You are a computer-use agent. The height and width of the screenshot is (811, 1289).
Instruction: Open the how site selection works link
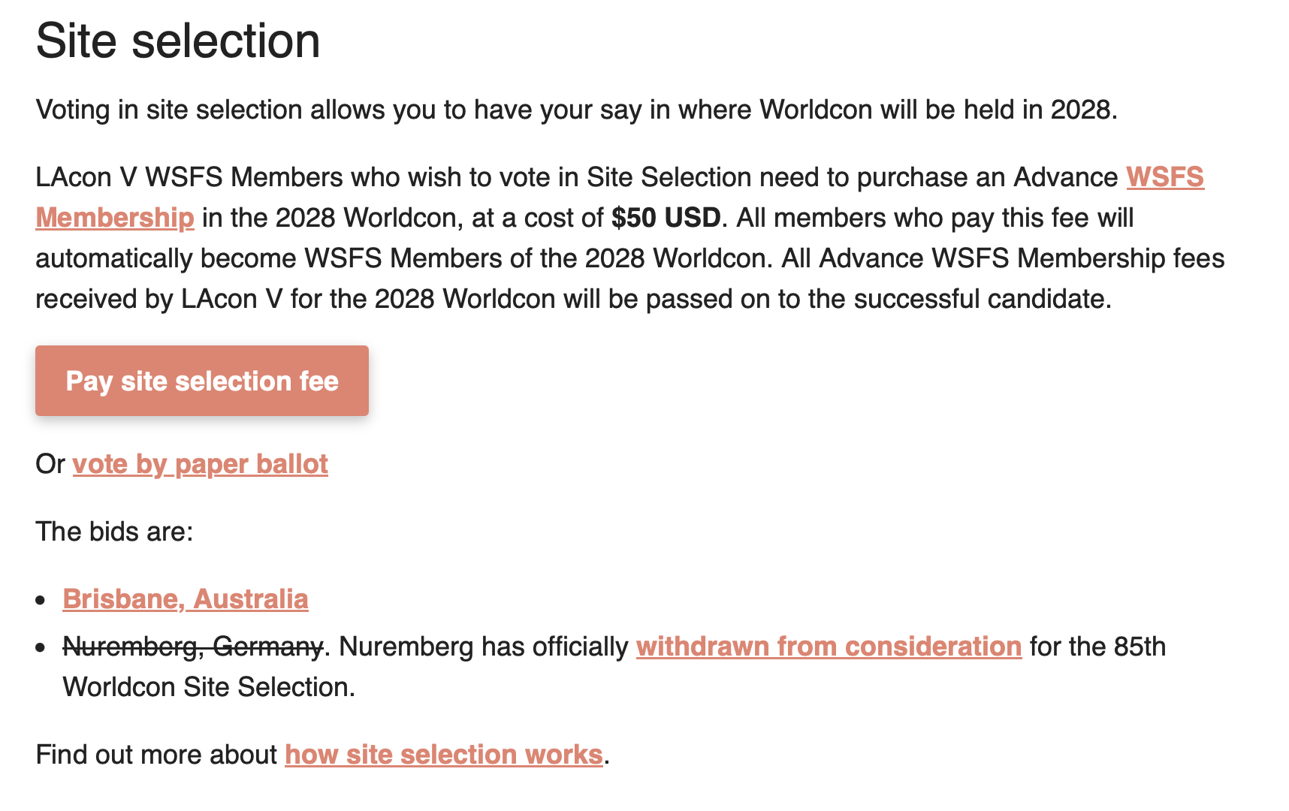click(x=444, y=755)
